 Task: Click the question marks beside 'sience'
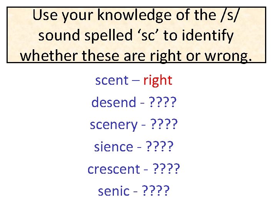click(x=160, y=146)
